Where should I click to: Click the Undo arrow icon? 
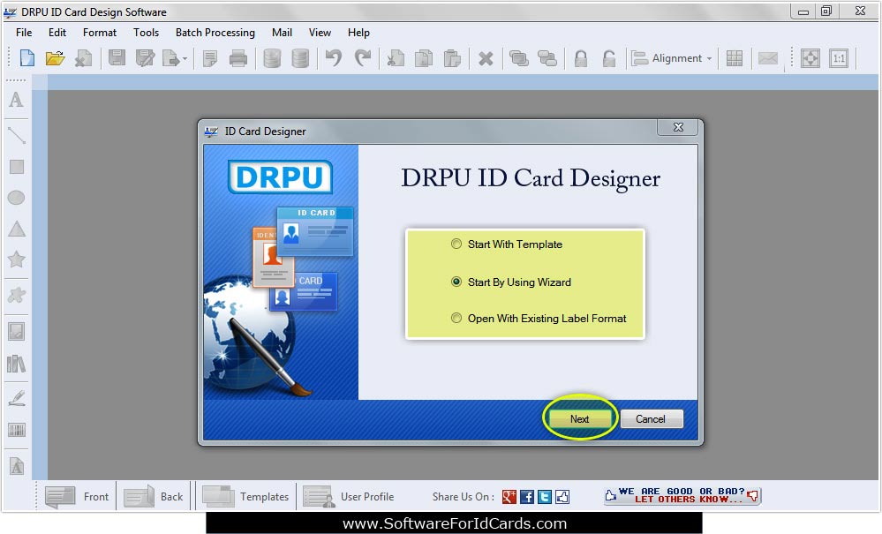click(x=334, y=58)
